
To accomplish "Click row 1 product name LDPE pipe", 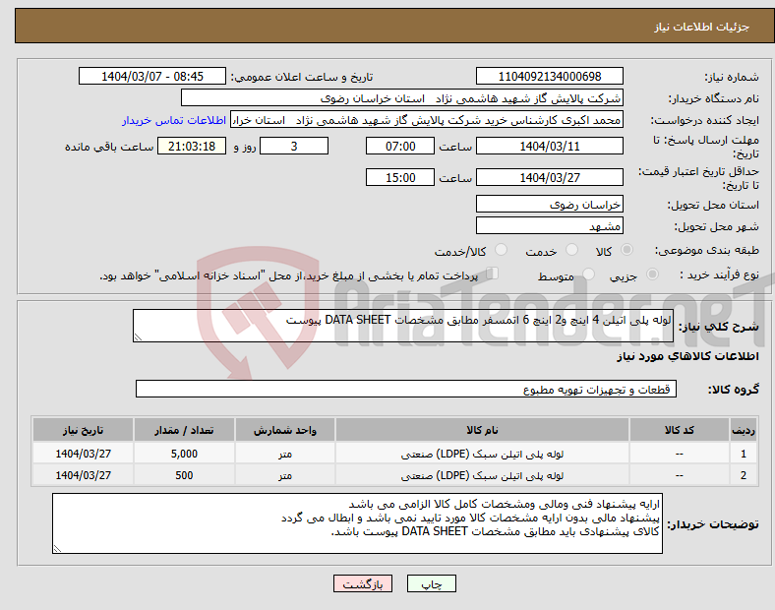I will 482,454.
